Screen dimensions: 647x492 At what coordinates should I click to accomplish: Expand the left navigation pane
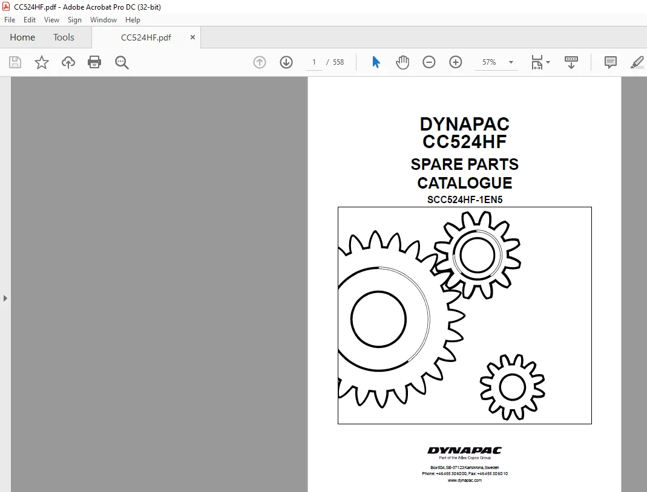point(5,298)
